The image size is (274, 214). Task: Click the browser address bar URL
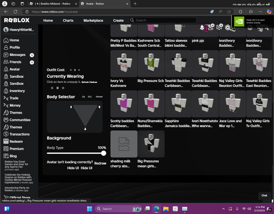coord(55,11)
